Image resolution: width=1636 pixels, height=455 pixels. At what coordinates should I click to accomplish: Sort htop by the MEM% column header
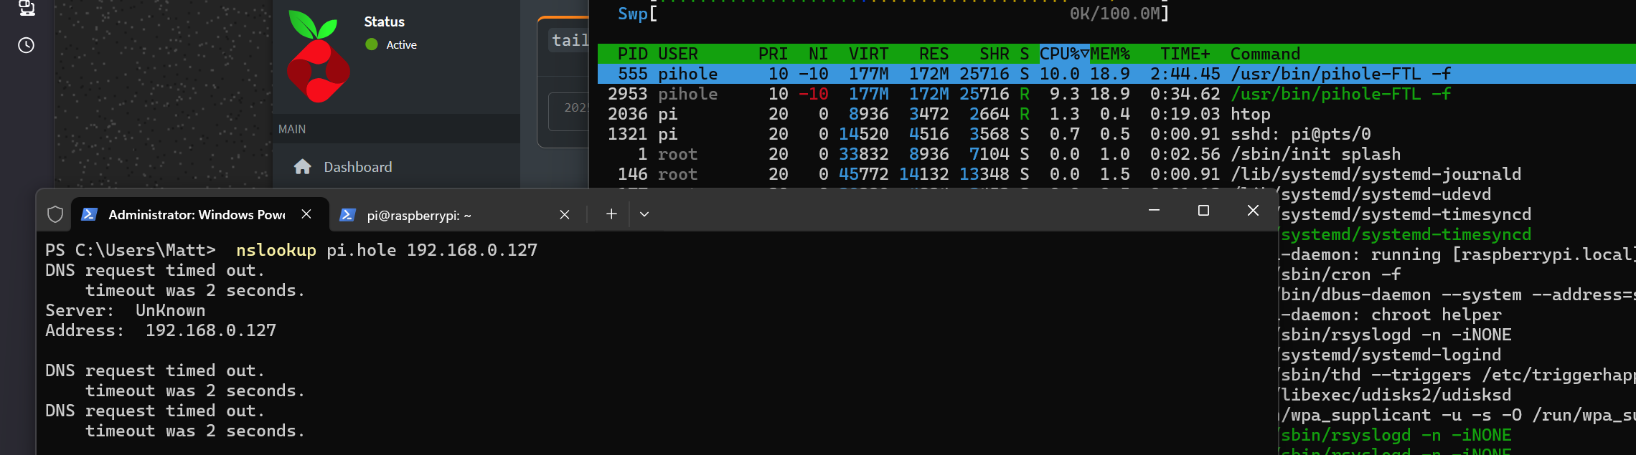(x=1110, y=54)
